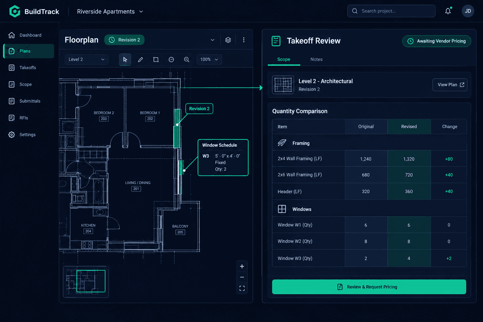Click the Level 2 Architectural plan thumbnail
This screenshot has width=483, height=322.
pos(283,85)
